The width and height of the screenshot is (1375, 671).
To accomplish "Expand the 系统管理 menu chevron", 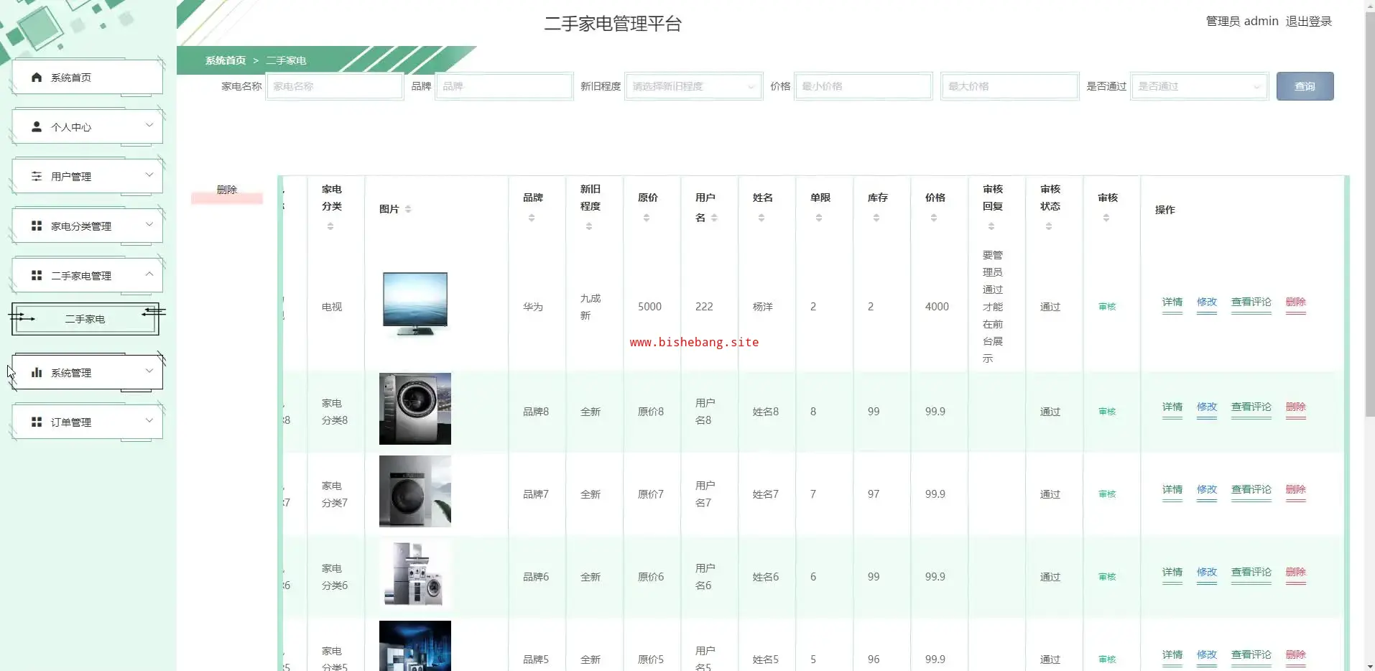I will tap(149, 371).
